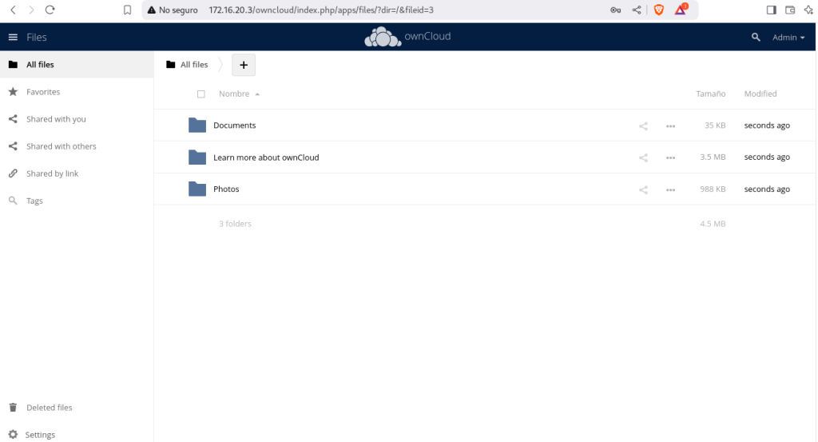This screenshot has height=442, width=818.
Task: Click the All files breadcrumb folder icon
Action: [x=171, y=65]
